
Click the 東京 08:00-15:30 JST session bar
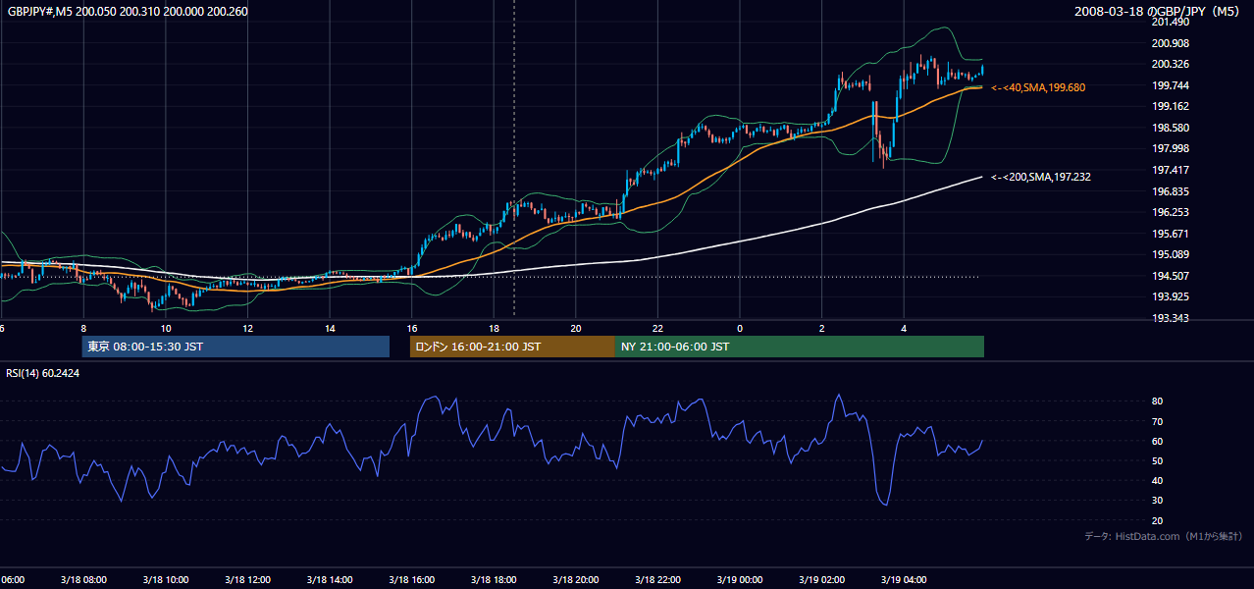pyautogui.click(x=235, y=347)
